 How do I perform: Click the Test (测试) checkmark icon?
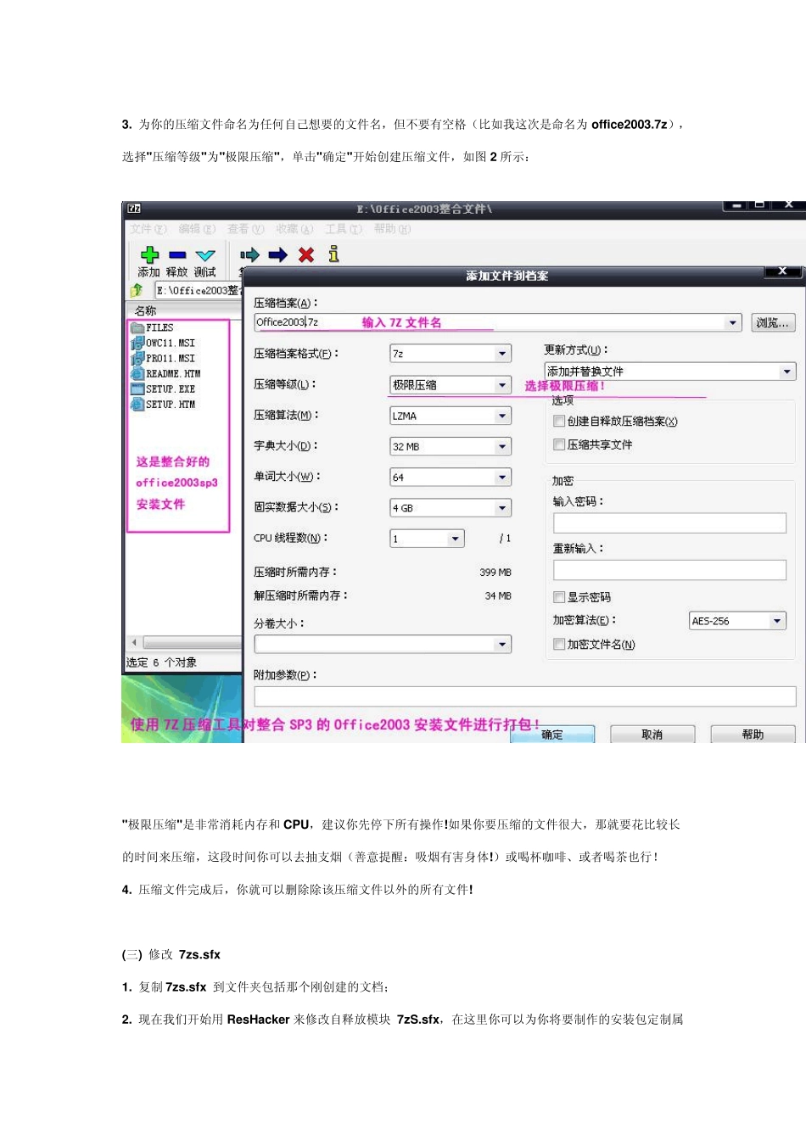click(205, 255)
